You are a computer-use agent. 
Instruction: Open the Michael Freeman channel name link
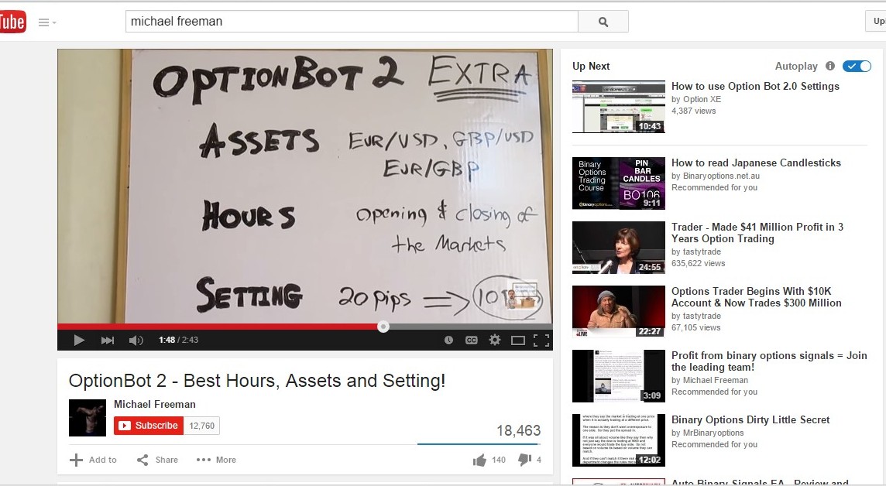[x=155, y=404]
